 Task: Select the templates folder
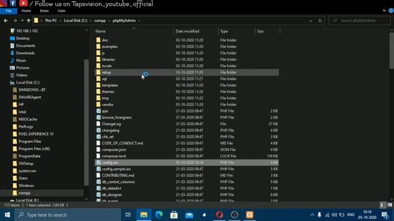(187, 85)
